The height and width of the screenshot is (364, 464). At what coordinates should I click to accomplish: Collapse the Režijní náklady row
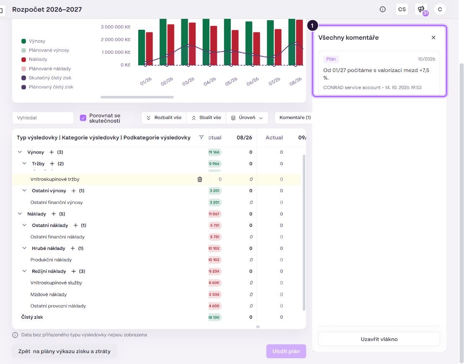coord(25,271)
